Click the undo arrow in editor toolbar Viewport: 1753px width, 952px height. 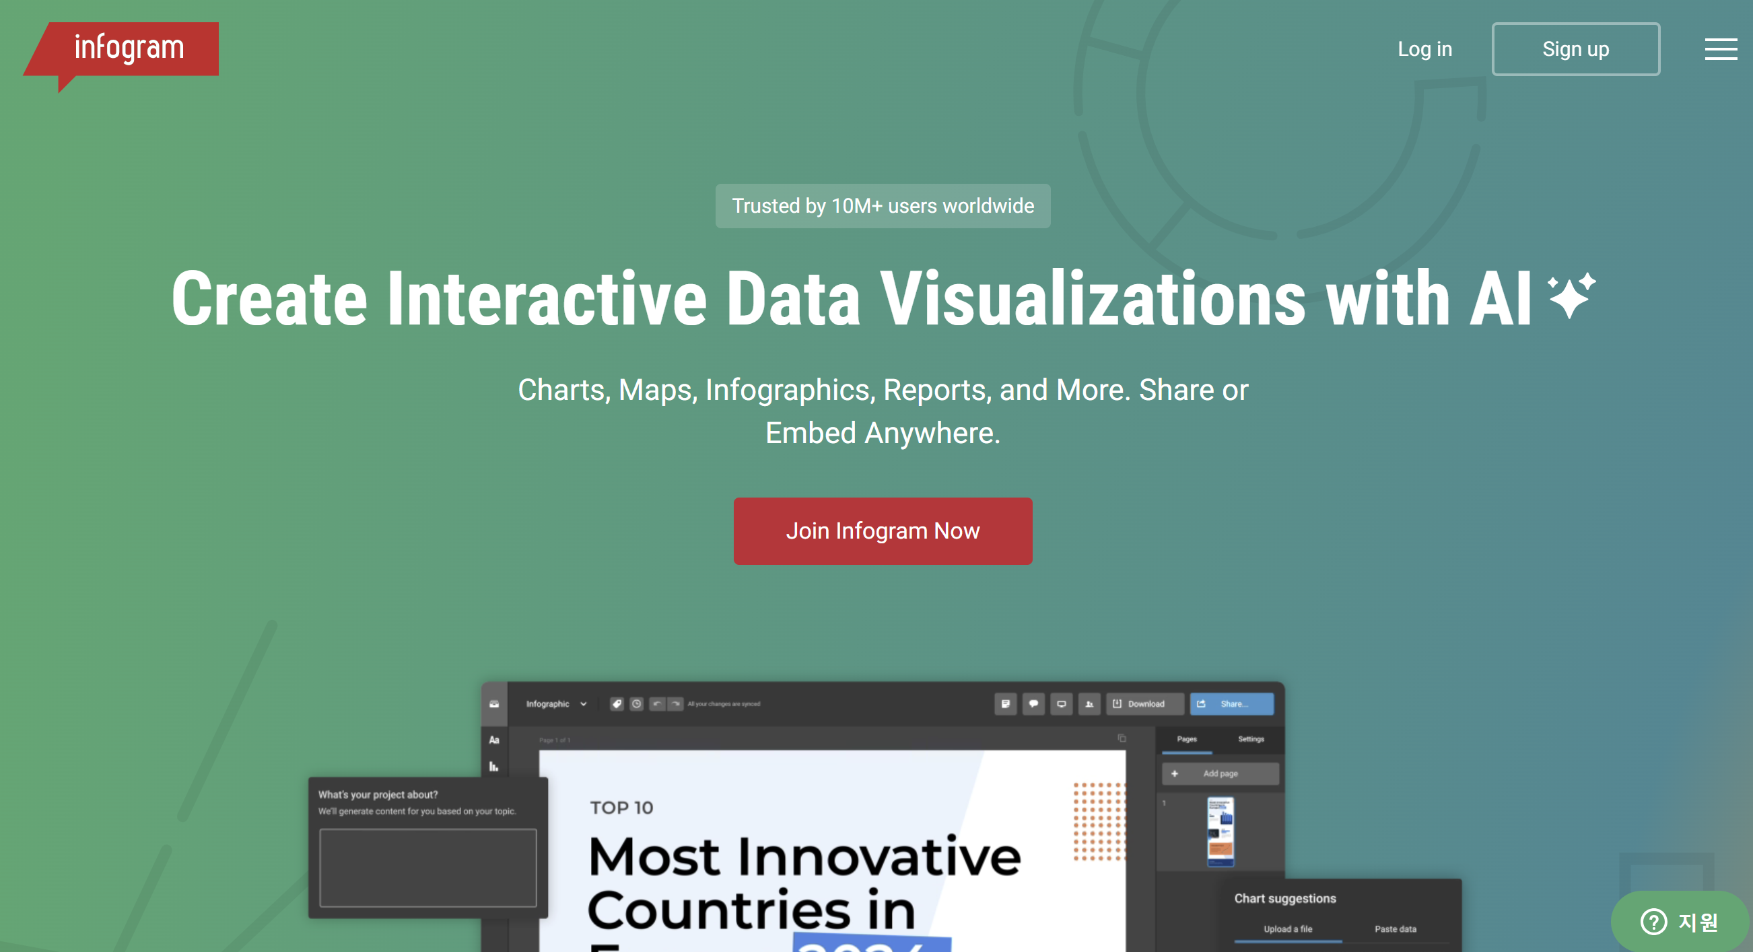[656, 704]
